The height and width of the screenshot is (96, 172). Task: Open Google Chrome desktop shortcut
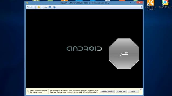[165, 4]
